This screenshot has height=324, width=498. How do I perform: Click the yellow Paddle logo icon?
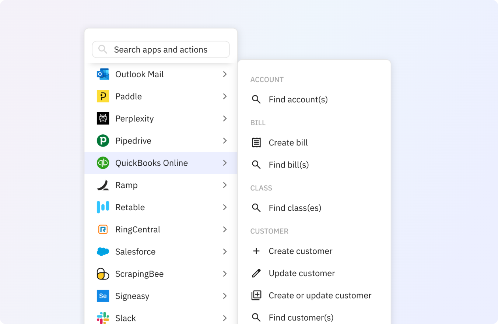click(x=103, y=96)
